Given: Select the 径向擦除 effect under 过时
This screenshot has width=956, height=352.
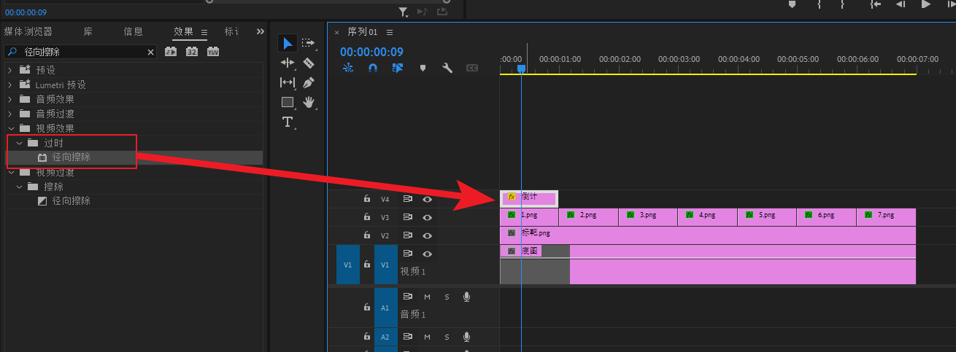Looking at the screenshot, I should tap(71, 157).
